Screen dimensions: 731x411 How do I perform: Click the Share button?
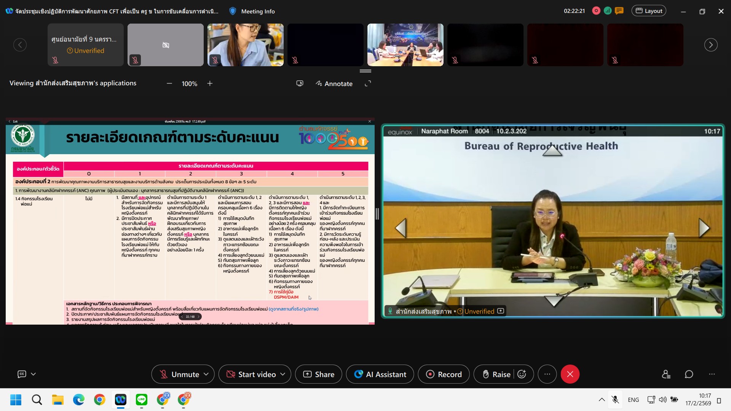pos(319,374)
